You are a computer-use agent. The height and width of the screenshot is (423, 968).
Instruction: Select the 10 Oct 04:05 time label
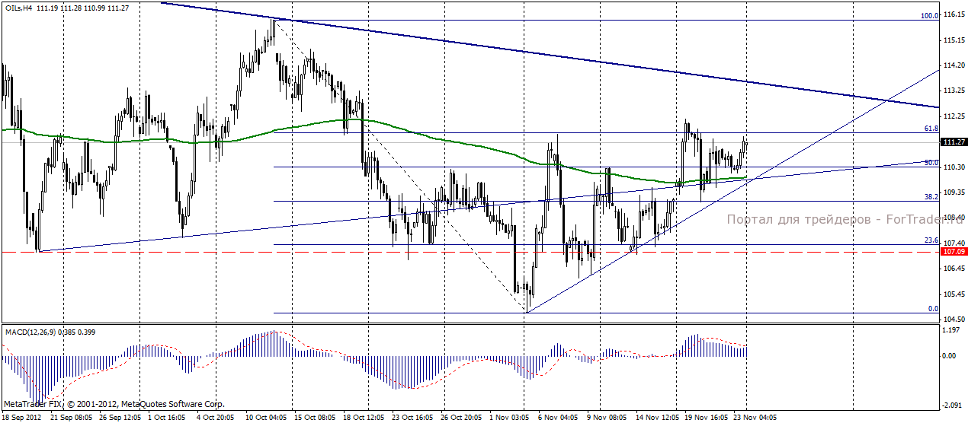(x=266, y=418)
